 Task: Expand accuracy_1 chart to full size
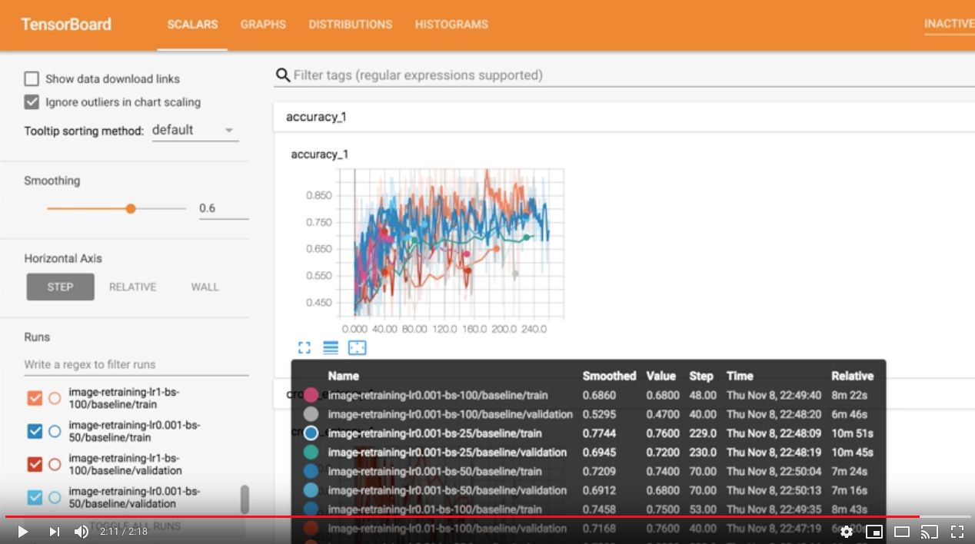pyautogui.click(x=304, y=348)
